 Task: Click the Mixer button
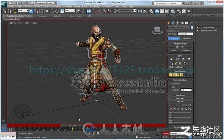(x=174, y=51)
